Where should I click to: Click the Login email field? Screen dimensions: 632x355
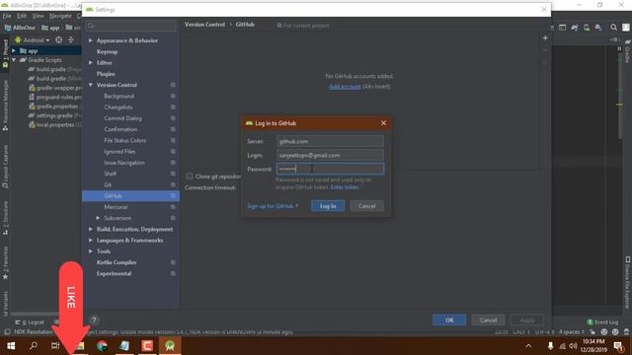(330, 155)
